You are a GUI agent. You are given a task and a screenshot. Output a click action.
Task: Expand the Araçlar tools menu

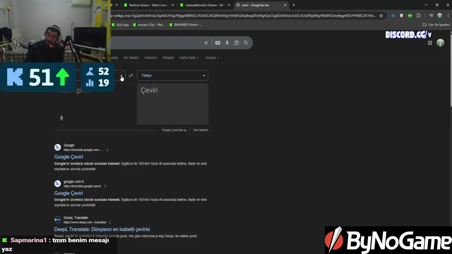(212, 58)
